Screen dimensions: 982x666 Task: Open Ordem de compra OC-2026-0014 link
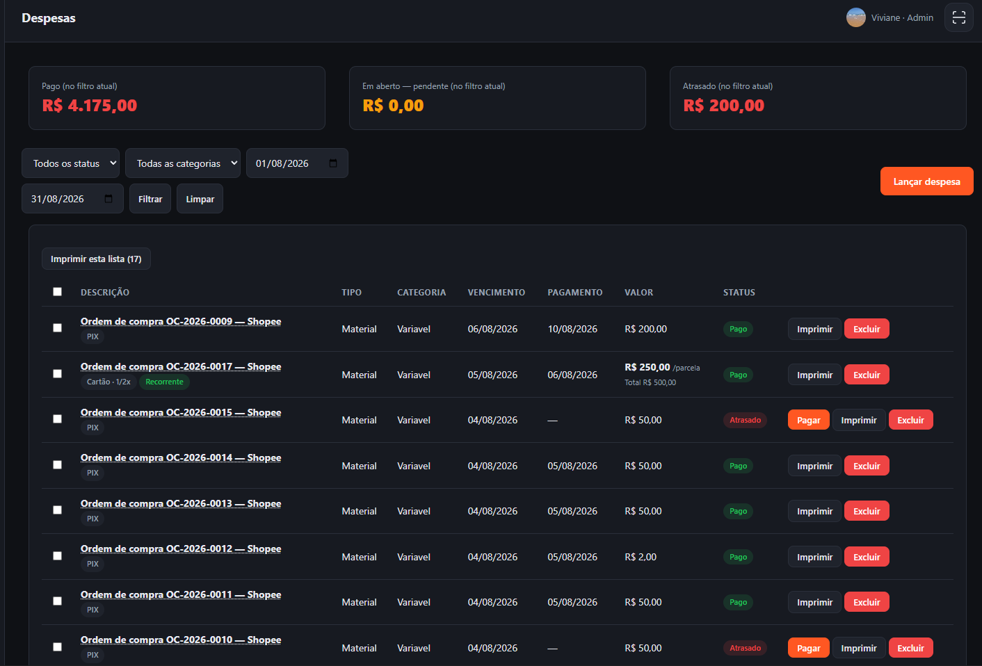point(181,457)
